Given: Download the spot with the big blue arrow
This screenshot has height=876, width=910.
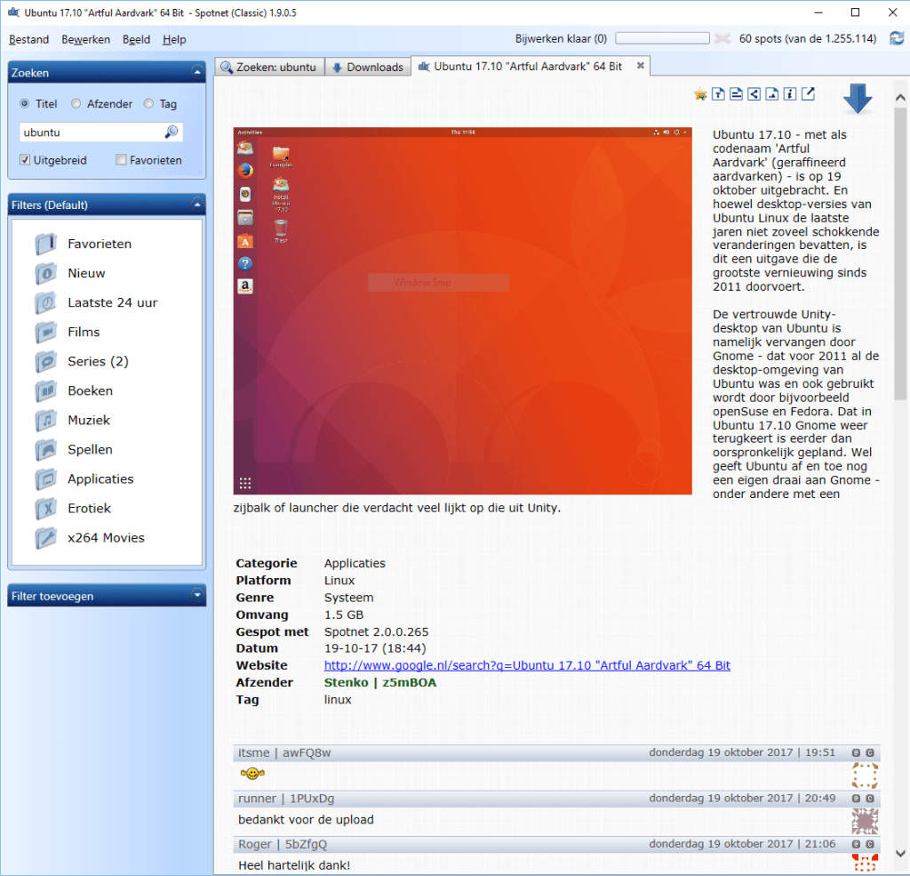Looking at the screenshot, I should [858, 98].
